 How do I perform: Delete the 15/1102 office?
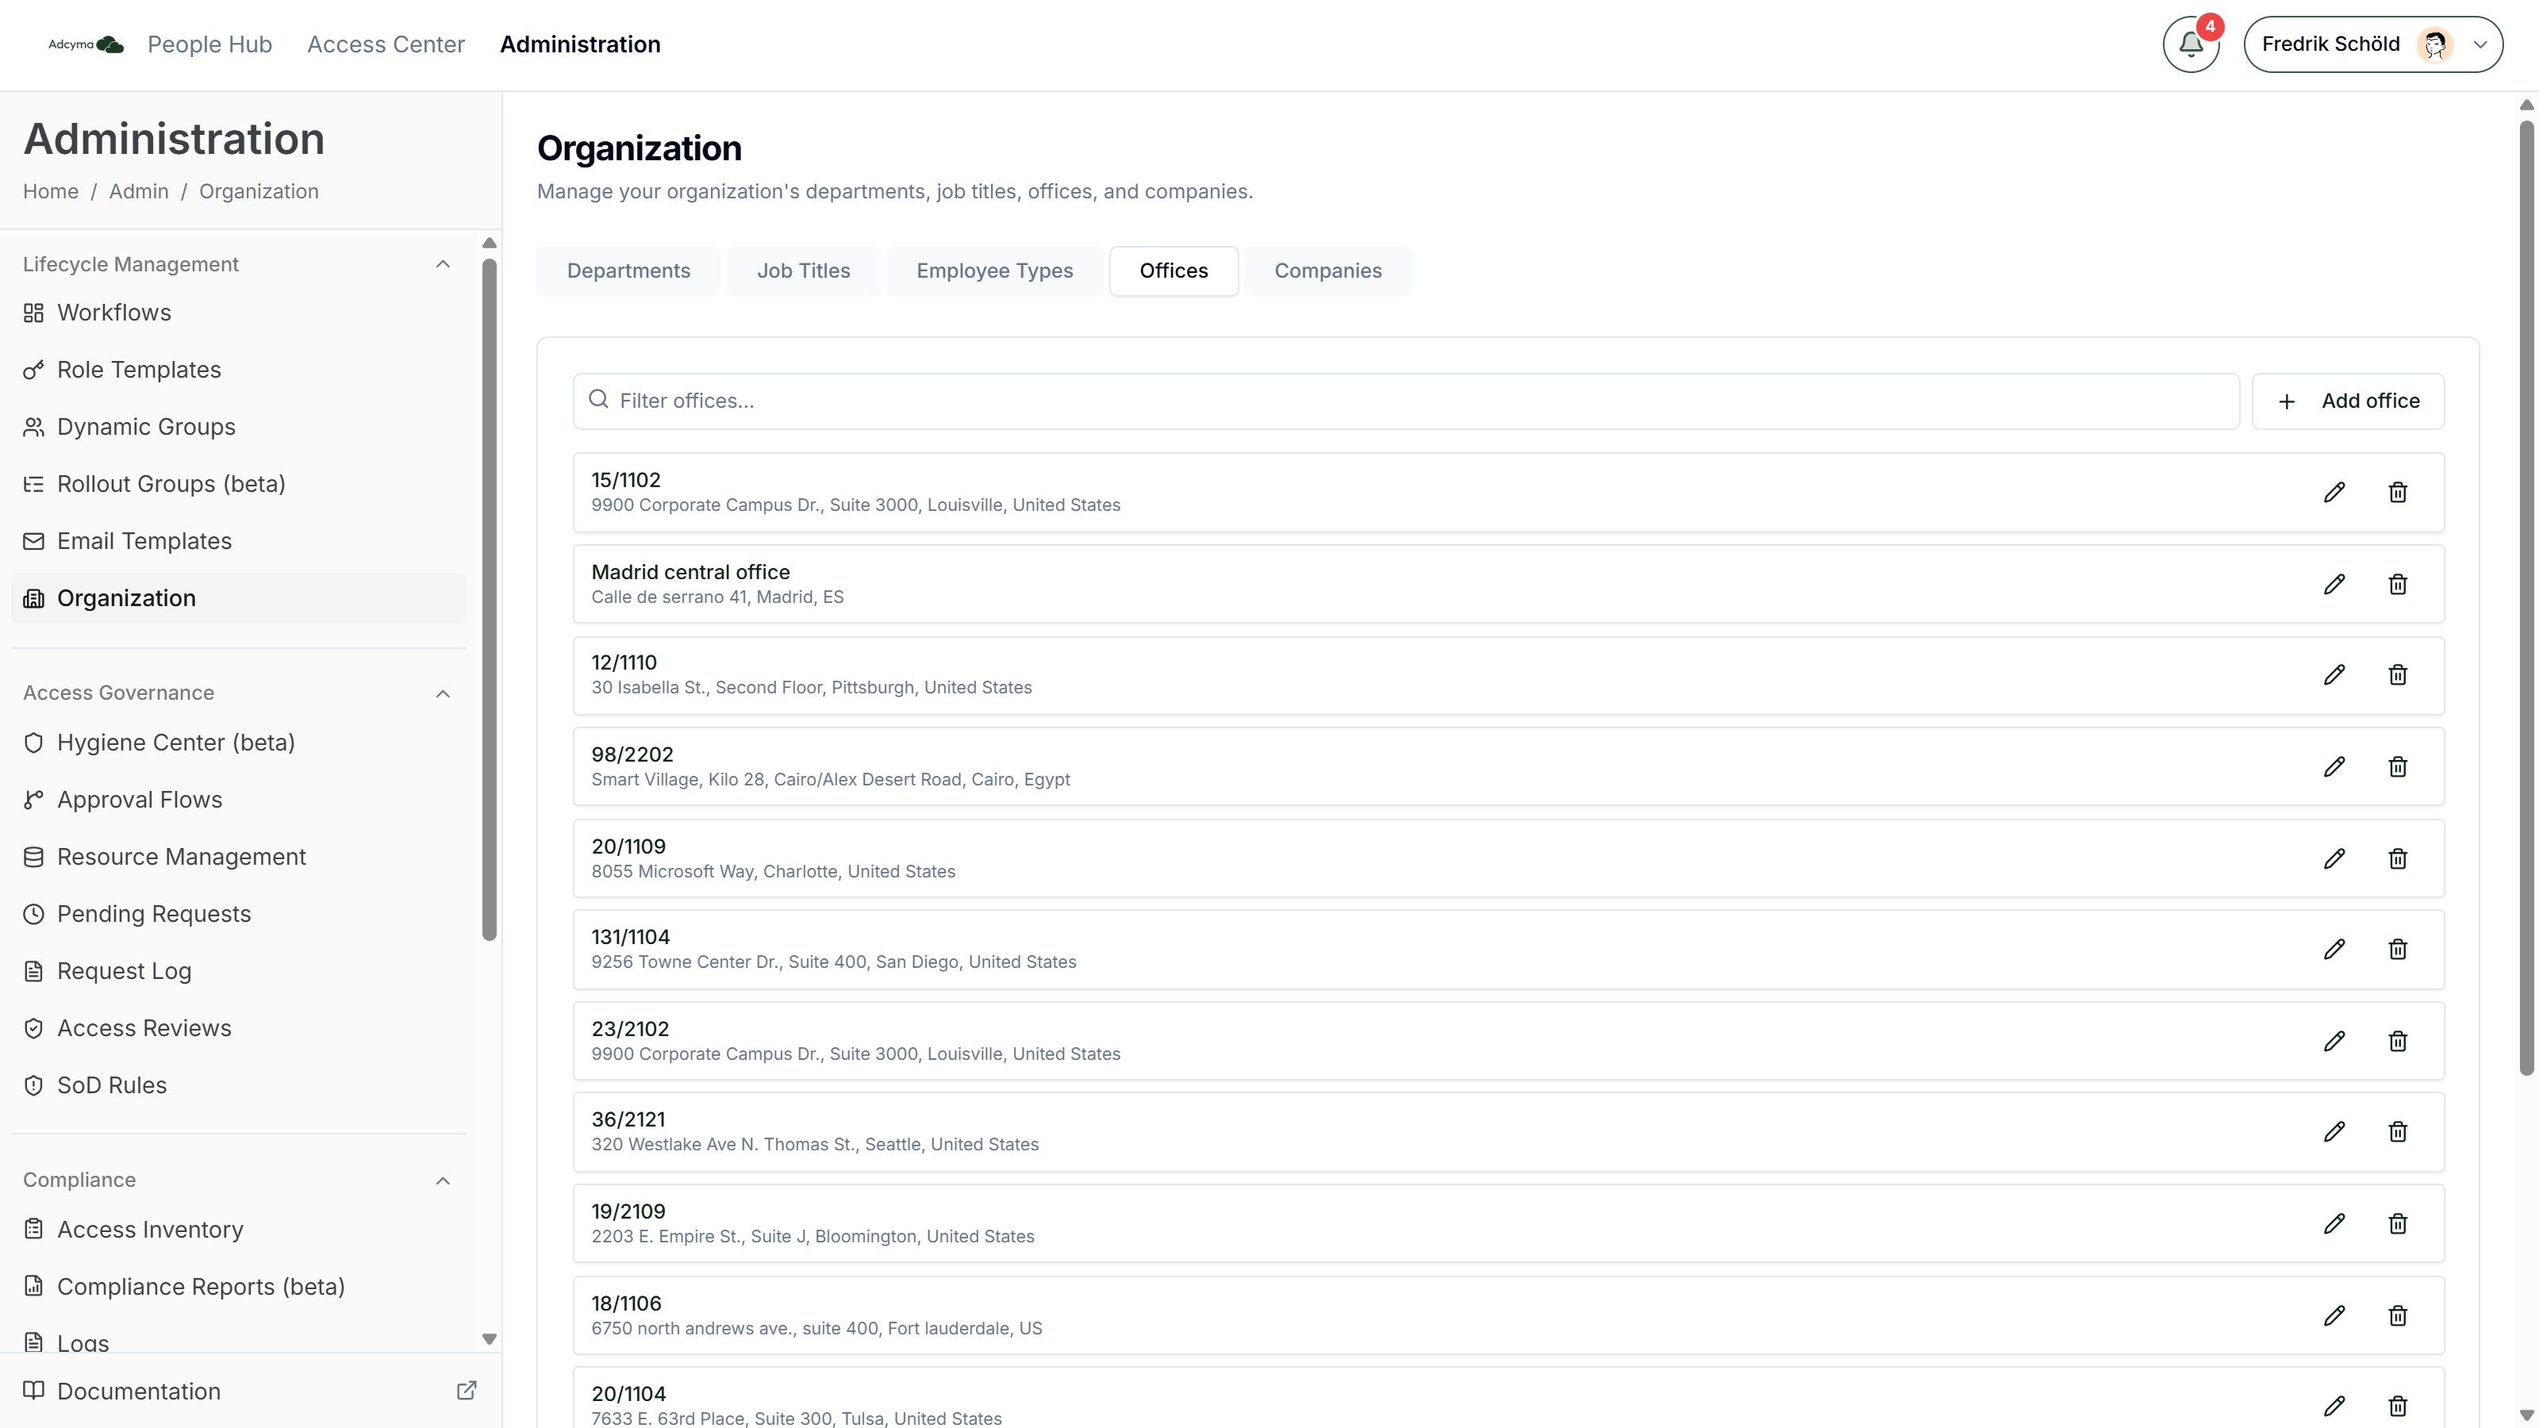point(2398,493)
